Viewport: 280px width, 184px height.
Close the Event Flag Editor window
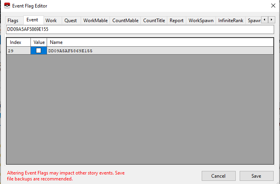[273, 6]
